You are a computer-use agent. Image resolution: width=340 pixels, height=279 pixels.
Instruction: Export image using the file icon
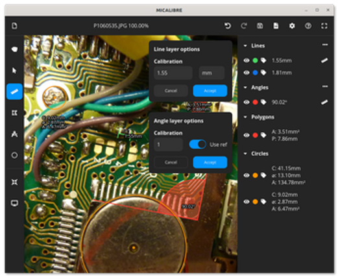(276, 26)
